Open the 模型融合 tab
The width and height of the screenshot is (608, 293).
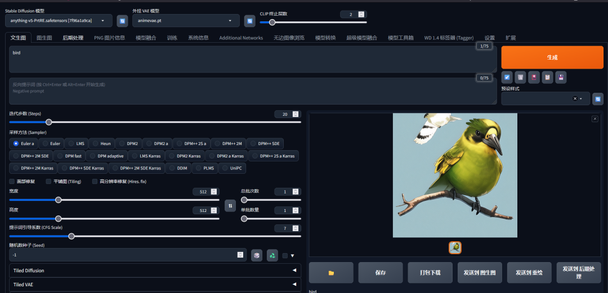(146, 38)
